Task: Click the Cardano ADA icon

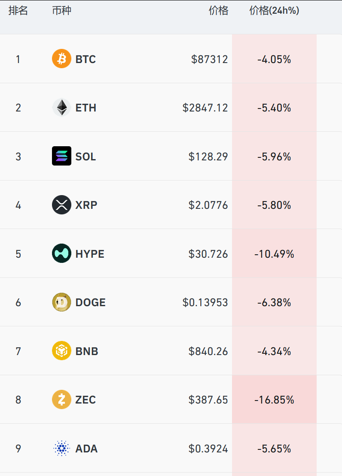Action: [61, 449]
